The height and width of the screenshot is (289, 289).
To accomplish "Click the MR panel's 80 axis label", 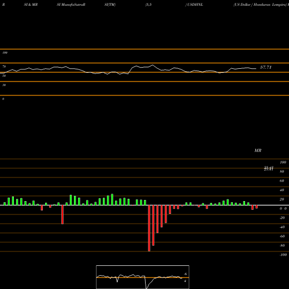I will [x=282, y=172].
